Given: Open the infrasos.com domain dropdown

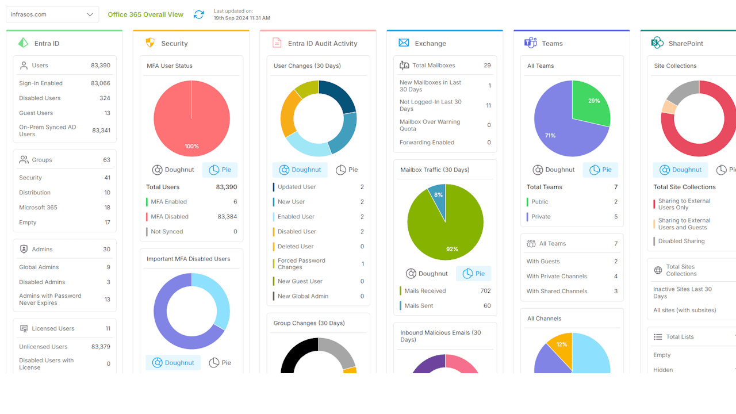Looking at the screenshot, I should pos(52,14).
